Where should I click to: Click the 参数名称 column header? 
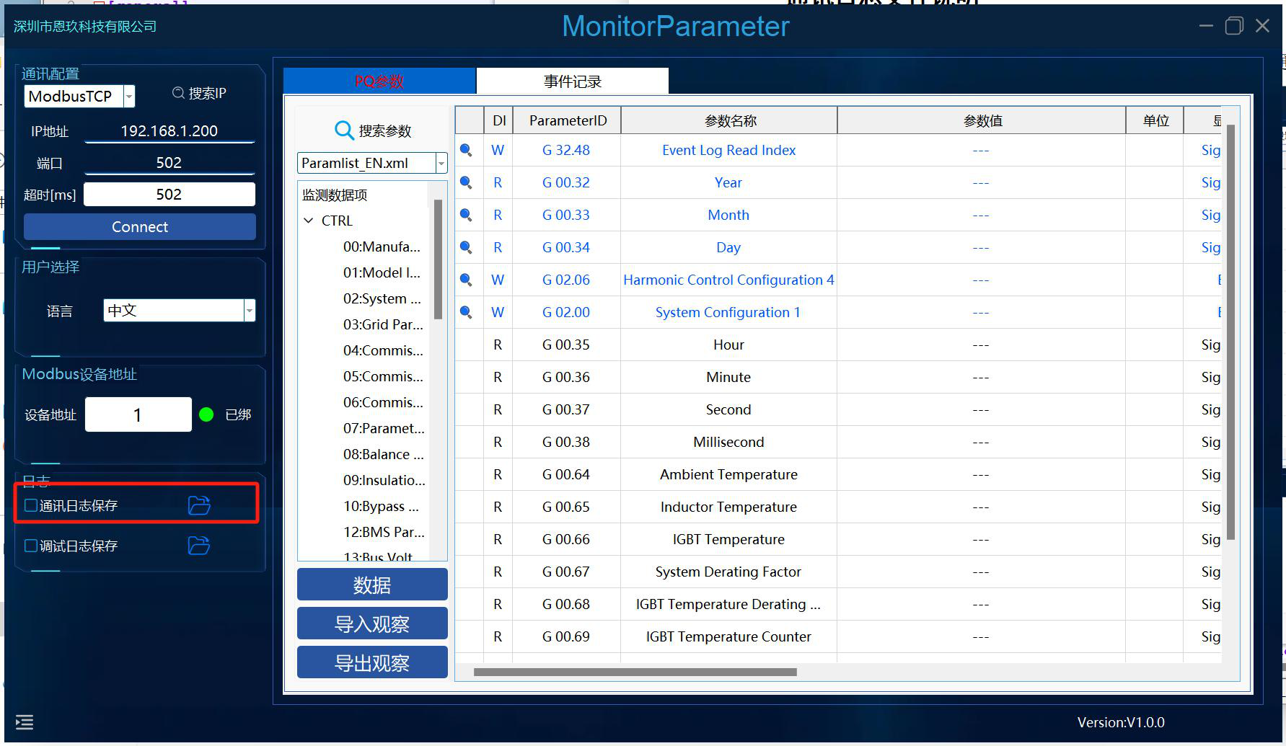pyautogui.click(x=730, y=120)
